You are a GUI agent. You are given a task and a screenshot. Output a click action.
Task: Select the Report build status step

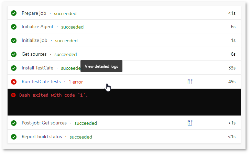[x=42, y=137]
